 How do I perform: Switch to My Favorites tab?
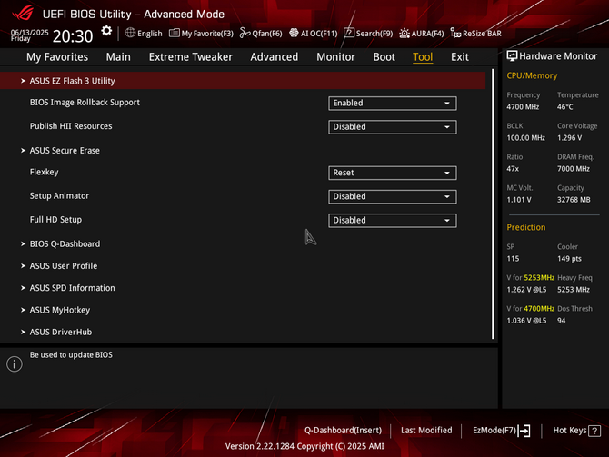tap(57, 57)
